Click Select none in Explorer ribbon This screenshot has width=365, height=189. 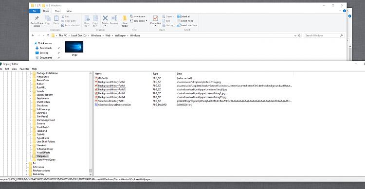(185, 21)
